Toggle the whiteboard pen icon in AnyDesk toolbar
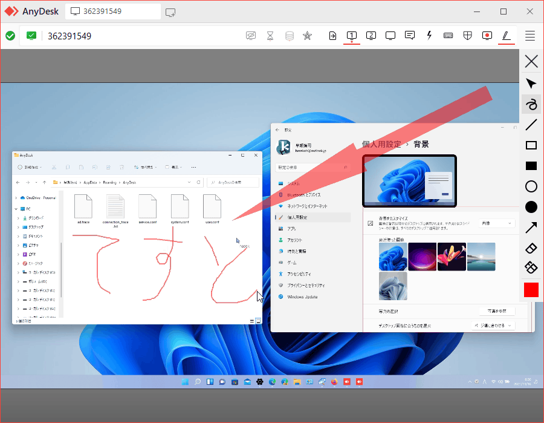This screenshot has height=423, width=544. click(x=506, y=36)
